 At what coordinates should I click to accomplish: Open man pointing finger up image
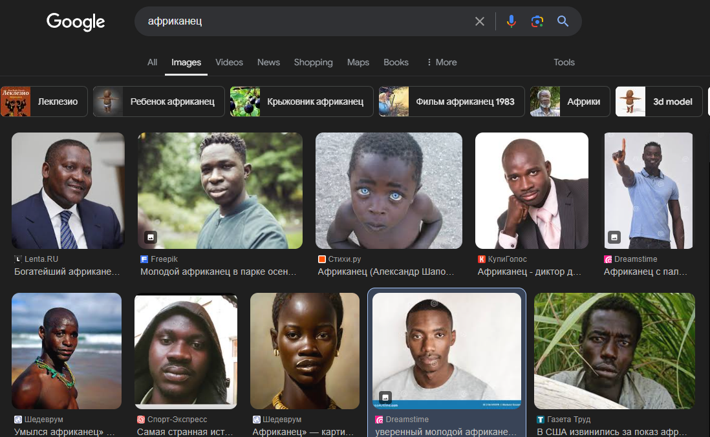(649, 191)
